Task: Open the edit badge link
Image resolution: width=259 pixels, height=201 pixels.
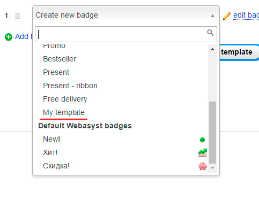Action: [246, 16]
